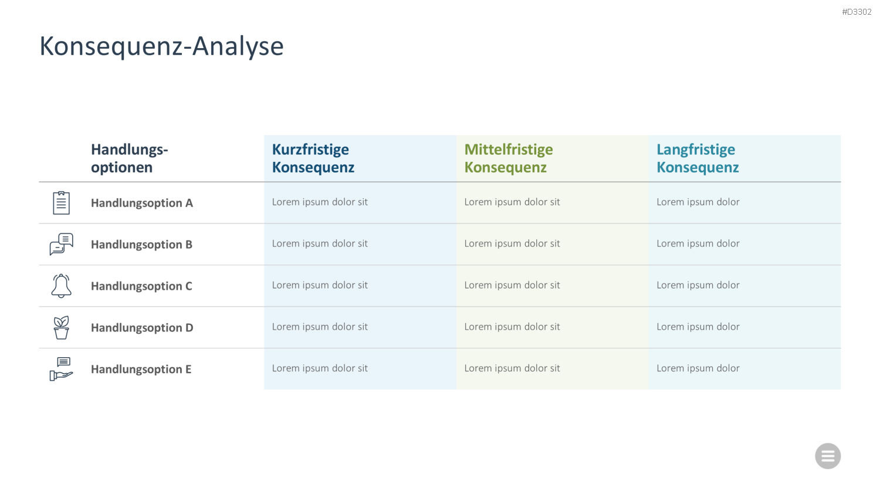The image size is (880, 495).
Task: Click the hand with message icon for Handlungsoption E
Action: tap(62, 369)
